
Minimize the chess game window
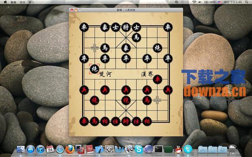pyautogui.click(x=76, y=10)
